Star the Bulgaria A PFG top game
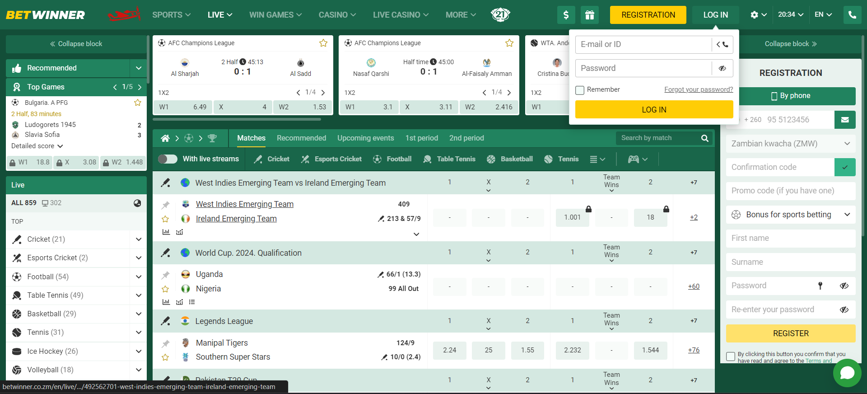 pyautogui.click(x=138, y=103)
